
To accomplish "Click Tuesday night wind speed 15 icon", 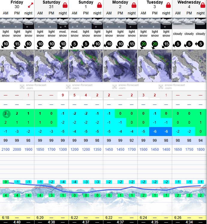I will pos(166,44).
